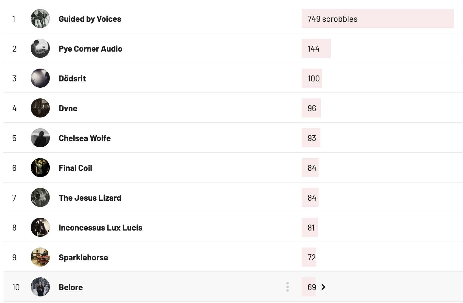This screenshot has height=303, width=463.
Task: Open the Inconcessus Lux Lucis link
Action: pyautogui.click(x=101, y=228)
